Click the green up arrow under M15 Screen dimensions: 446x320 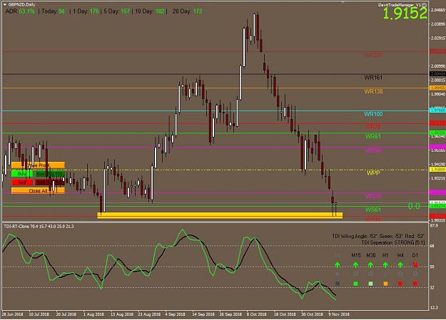355,265
